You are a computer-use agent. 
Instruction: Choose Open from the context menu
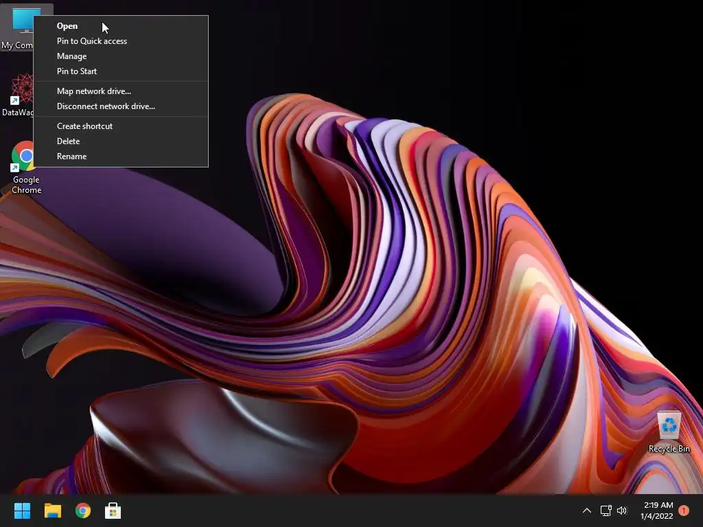[121, 26]
